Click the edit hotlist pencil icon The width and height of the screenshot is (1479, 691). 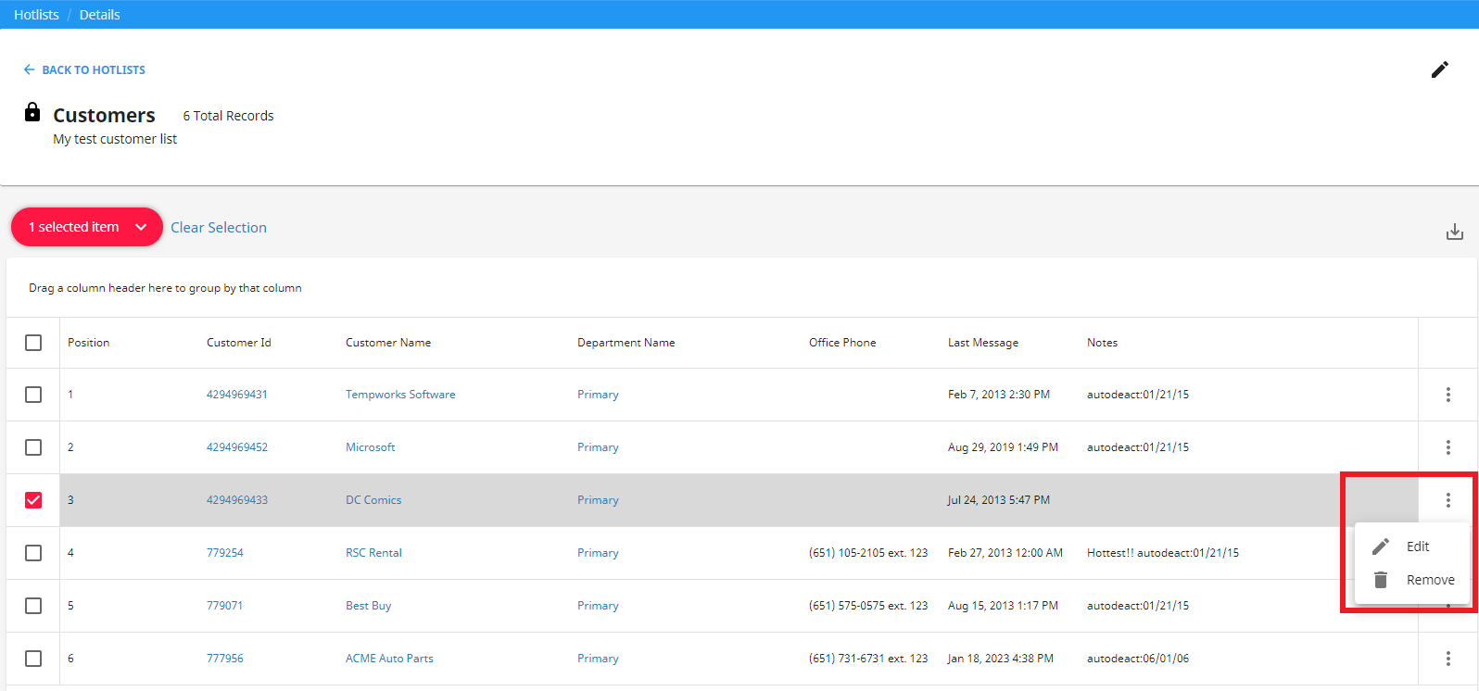point(1440,69)
